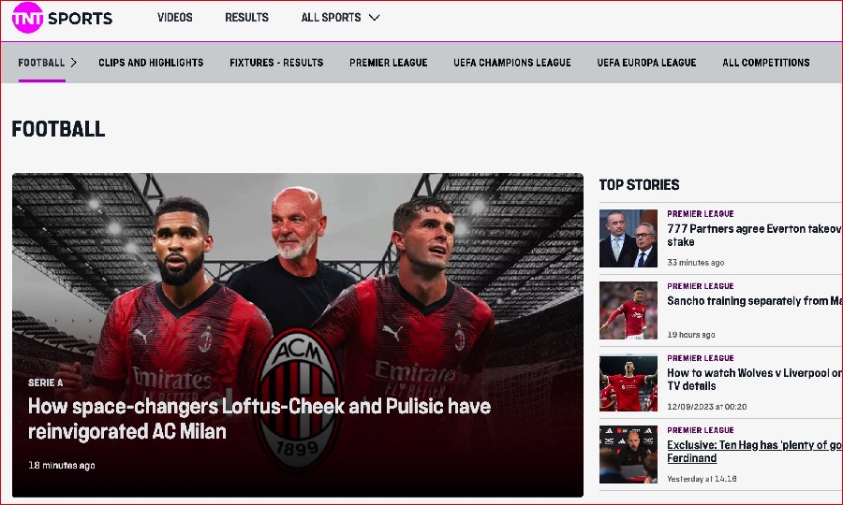Go to Clips and Highlights
The width and height of the screenshot is (843, 505).
151,63
